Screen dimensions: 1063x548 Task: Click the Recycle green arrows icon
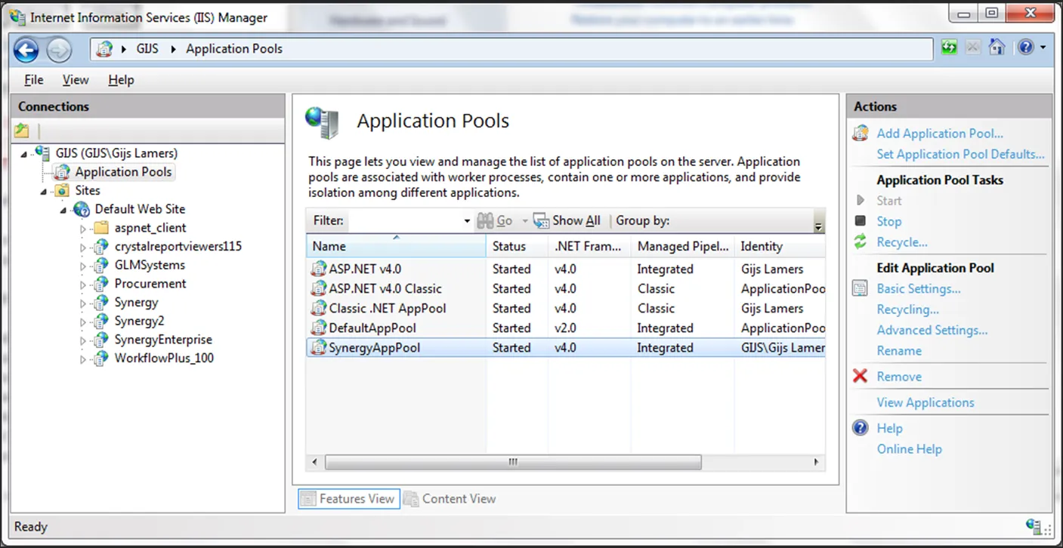tap(860, 242)
